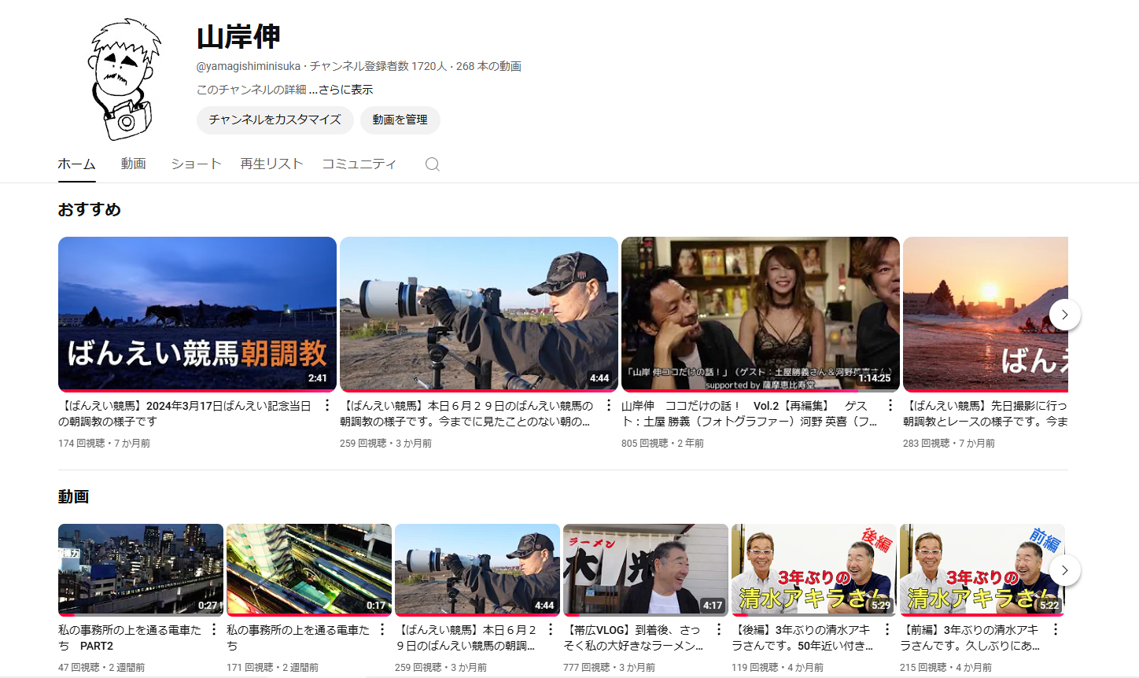Advance the 動画 carousel with the arrow
Viewport: 1139px width, 678px height.
click(x=1064, y=570)
